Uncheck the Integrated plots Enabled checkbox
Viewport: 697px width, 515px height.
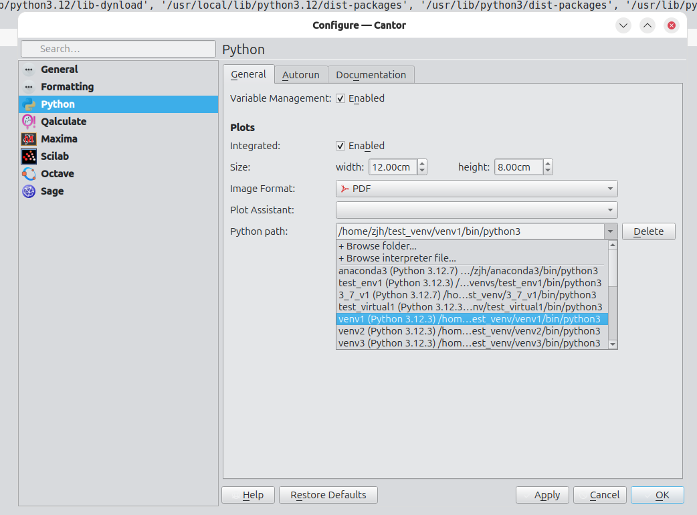click(340, 146)
